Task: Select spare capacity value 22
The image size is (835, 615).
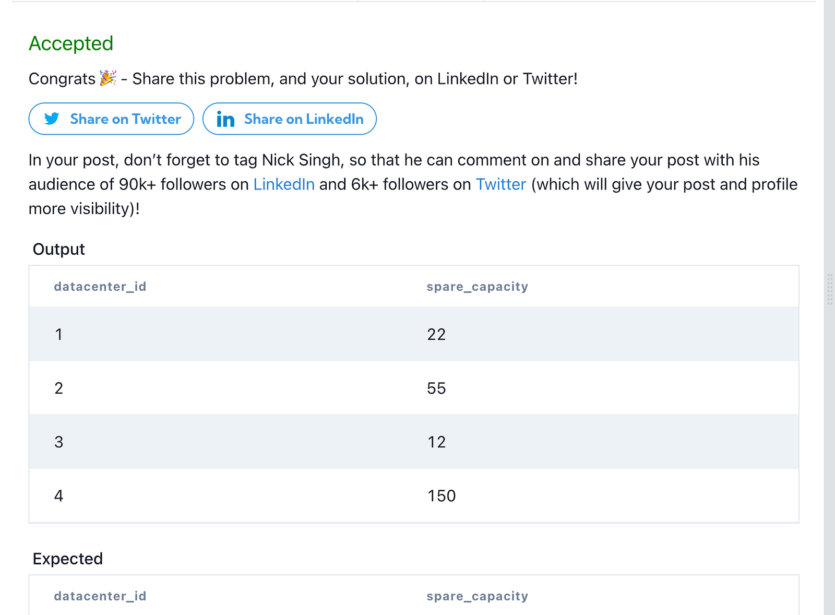Action: (436, 334)
